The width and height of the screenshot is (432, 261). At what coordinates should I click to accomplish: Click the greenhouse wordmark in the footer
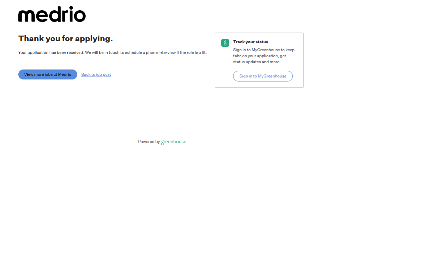tap(174, 142)
